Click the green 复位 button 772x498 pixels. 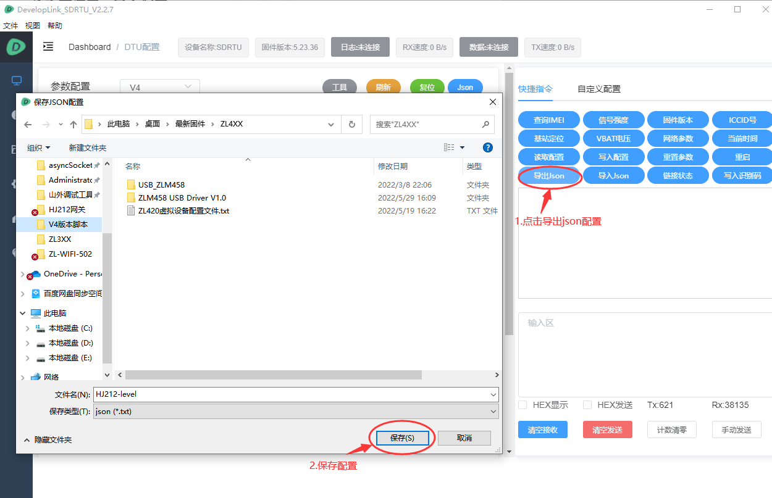427,88
